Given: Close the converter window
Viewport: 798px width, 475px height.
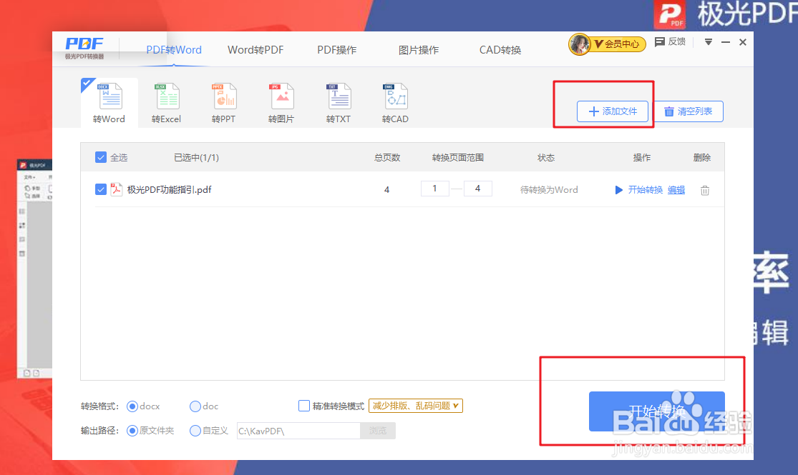Looking at the screenshot, I should click(743, 42).
